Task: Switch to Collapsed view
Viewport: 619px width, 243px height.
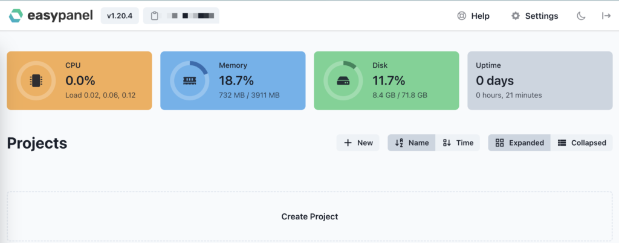Action: (x=582, y=143)
